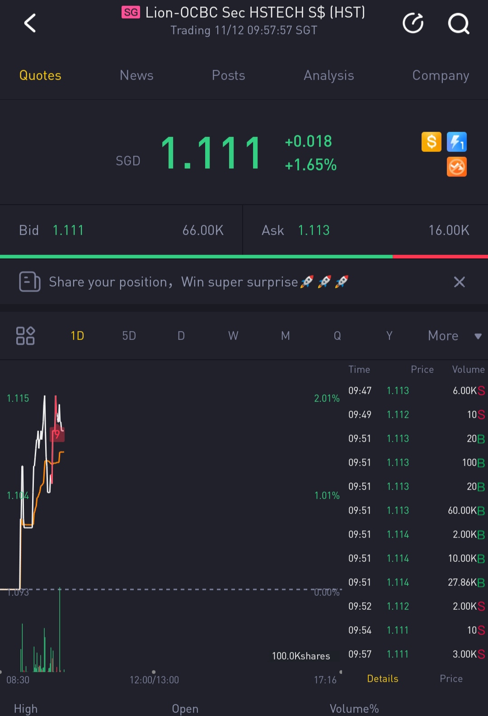Image resolution: width=488 pixels, height=716 pixels.
Task: Select the 5D chart period
Action: click(129, 336)
